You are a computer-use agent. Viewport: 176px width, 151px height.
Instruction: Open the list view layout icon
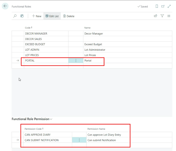click(169, 16)
